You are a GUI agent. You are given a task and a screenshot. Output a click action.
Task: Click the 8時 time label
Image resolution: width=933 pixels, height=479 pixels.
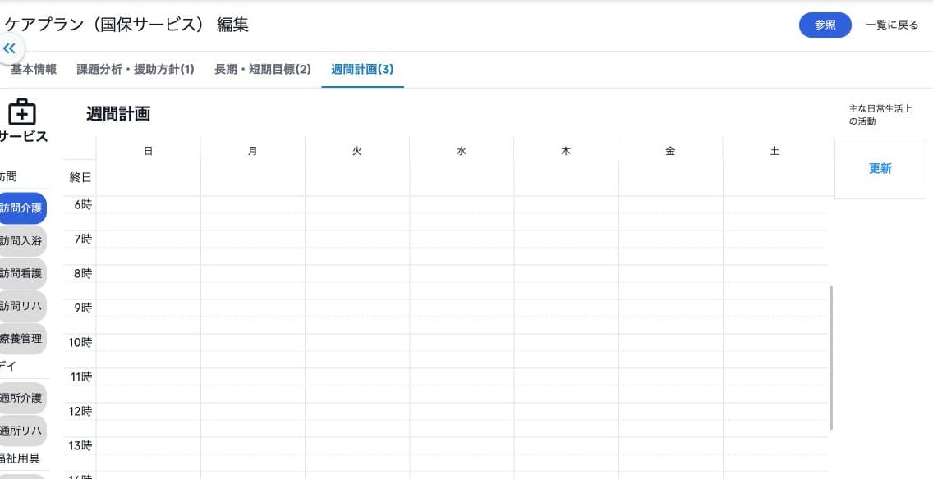(x=83, y=274)
